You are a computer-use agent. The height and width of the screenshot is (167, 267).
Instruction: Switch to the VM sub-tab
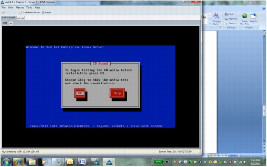[11, 23]
